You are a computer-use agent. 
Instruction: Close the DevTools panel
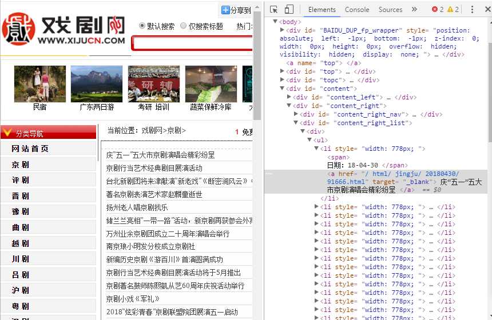click(488, 9)
